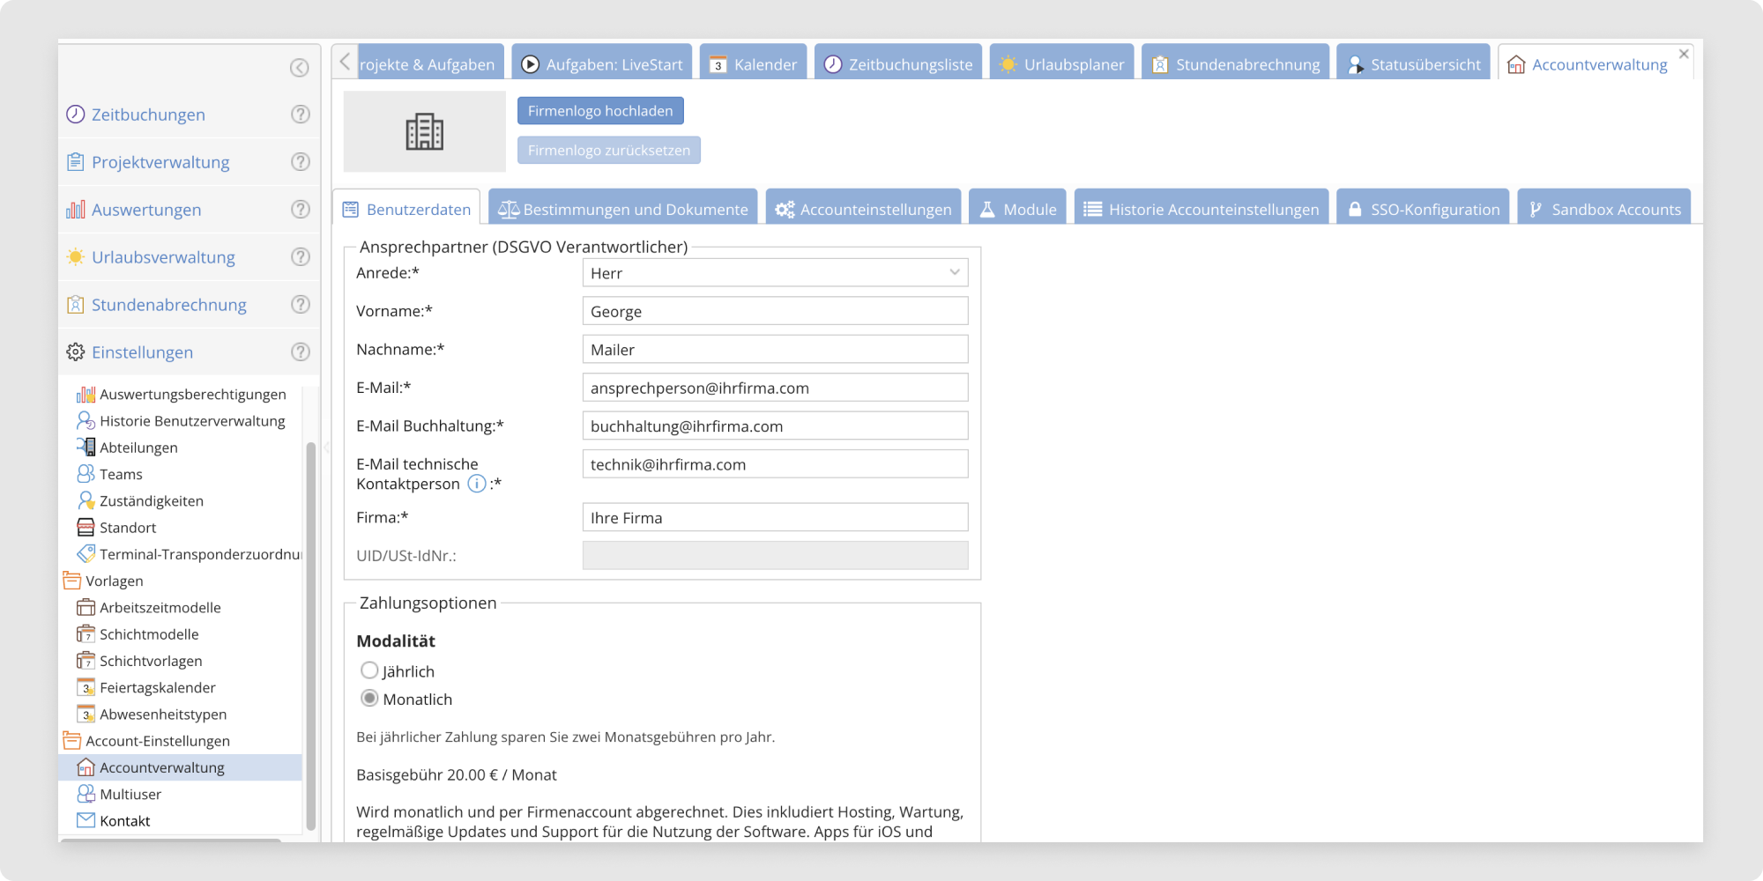
Task: Click the company logo placeholder image
Action: coord(424,132)
